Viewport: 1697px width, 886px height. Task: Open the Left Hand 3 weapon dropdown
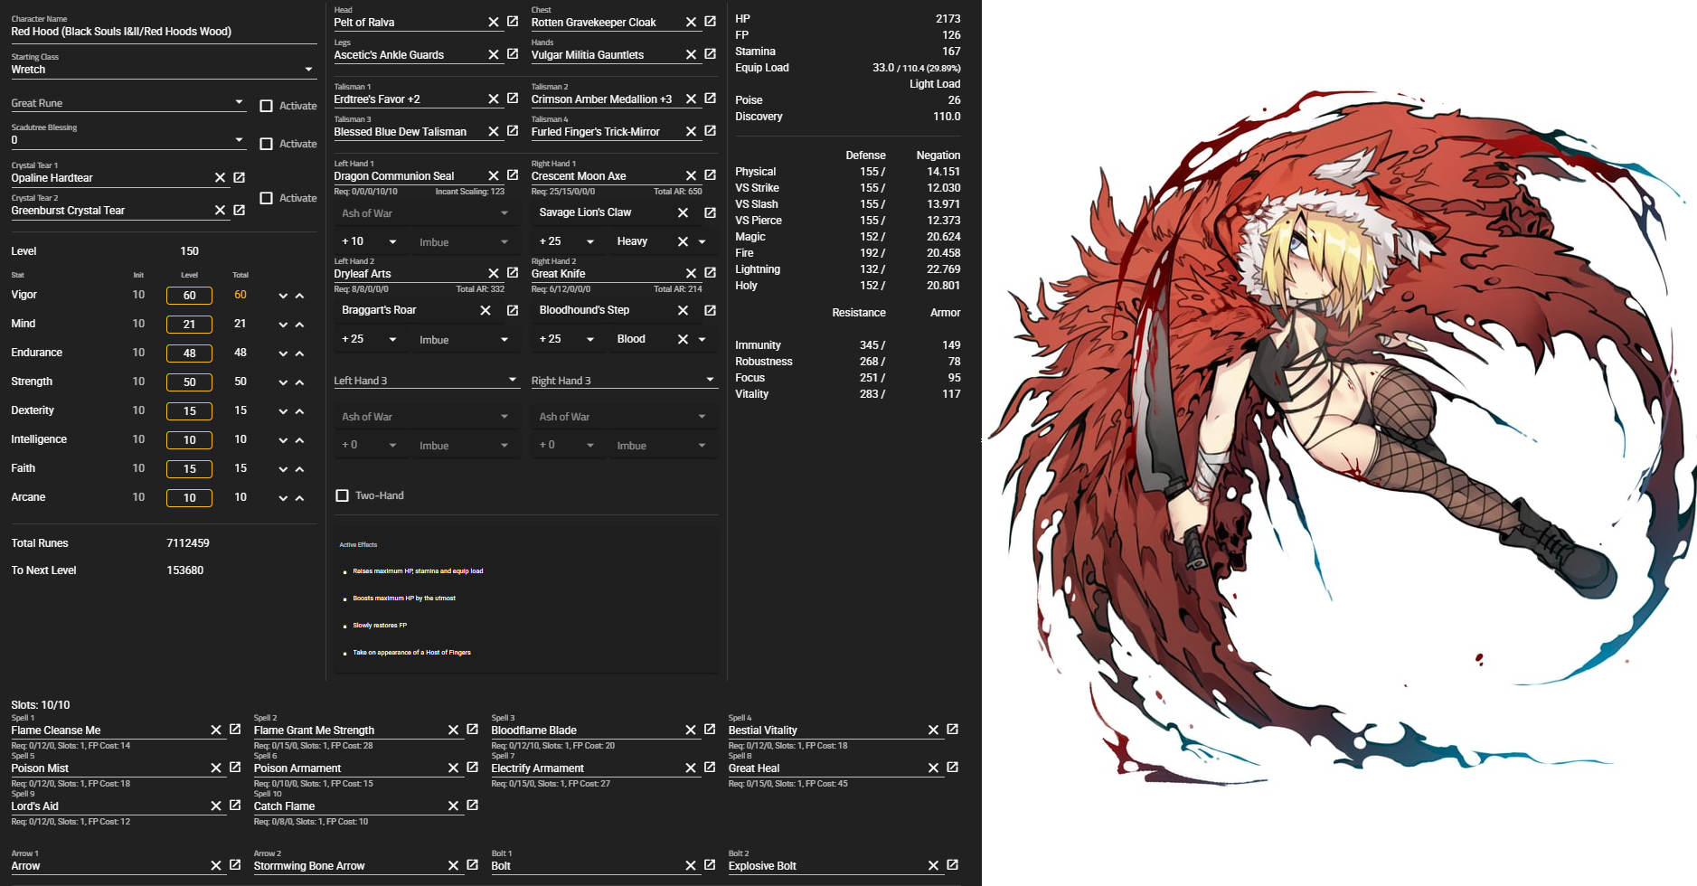pyautogui.click(x=426, y=381)
